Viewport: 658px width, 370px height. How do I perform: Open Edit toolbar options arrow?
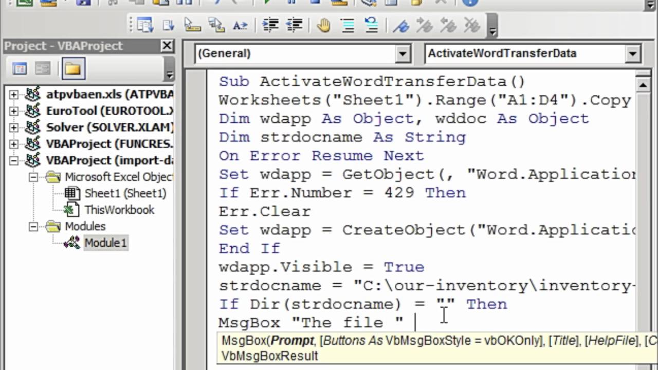[492, 32]
